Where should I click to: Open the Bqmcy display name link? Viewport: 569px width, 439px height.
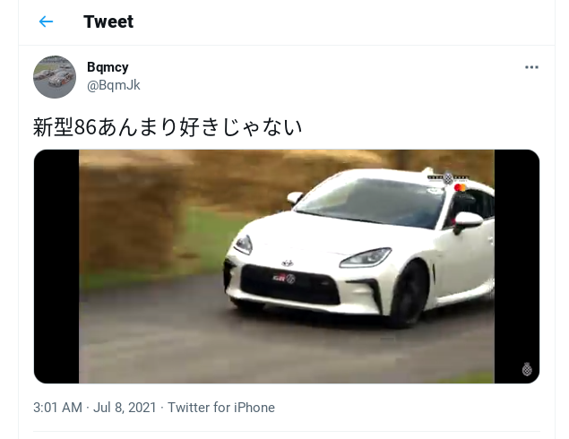[108, 67]
